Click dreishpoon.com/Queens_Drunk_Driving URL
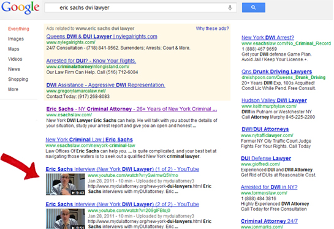This screenshot has width=334, height=229. coord(283,78)
